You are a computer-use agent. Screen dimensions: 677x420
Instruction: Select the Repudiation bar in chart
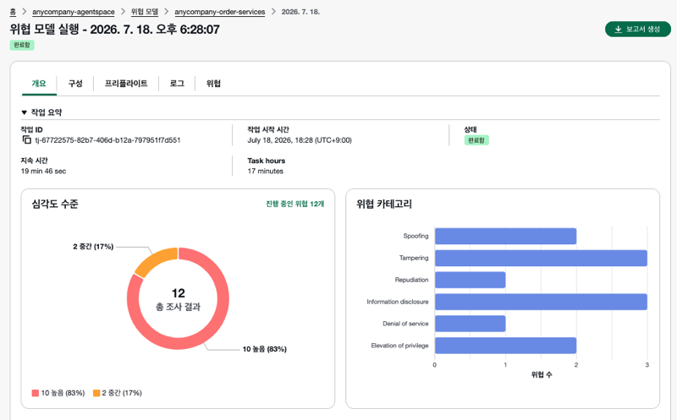tap(471, 280)
